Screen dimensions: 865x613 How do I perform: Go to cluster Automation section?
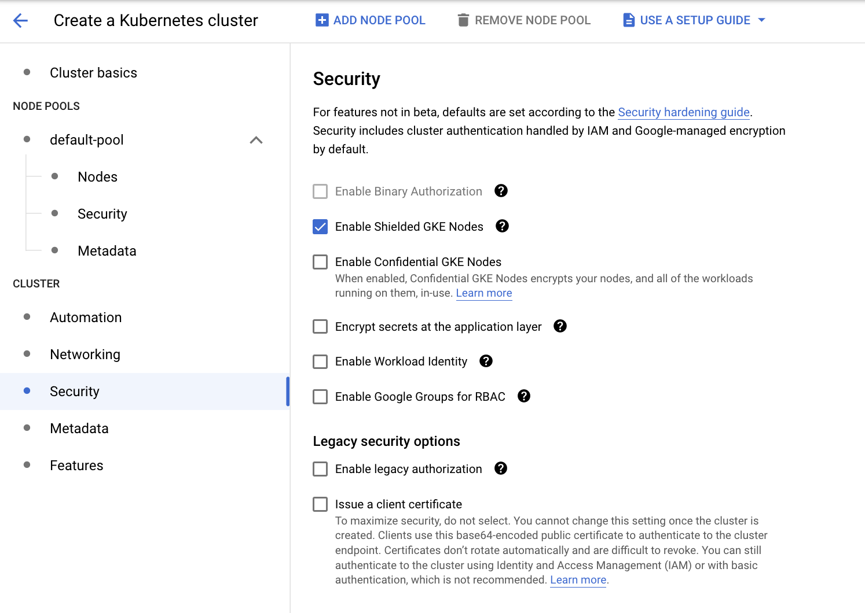86,317
